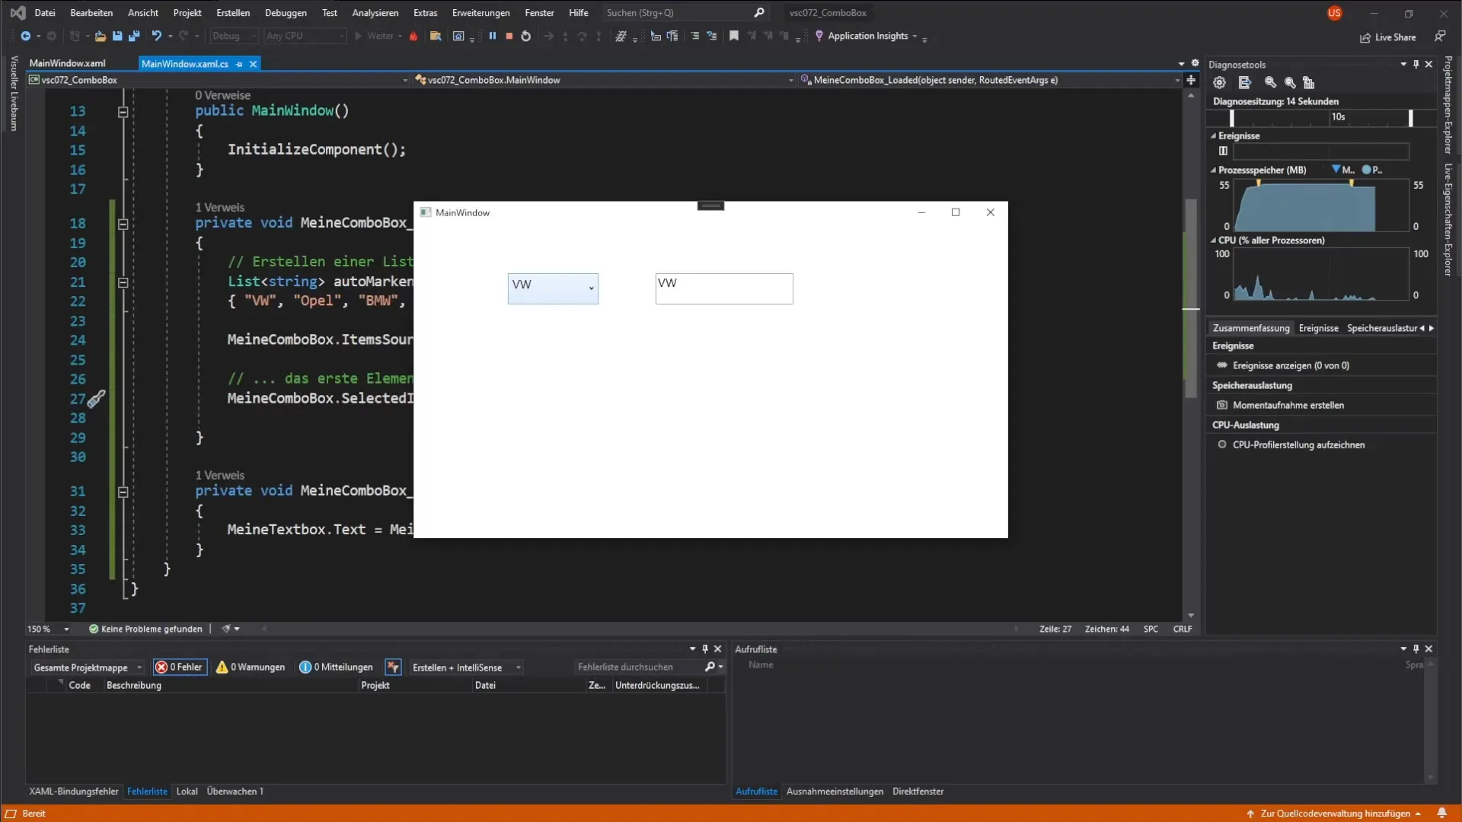Open the Diagnosetools settings gear
1462x822 pixels.
1220,83
